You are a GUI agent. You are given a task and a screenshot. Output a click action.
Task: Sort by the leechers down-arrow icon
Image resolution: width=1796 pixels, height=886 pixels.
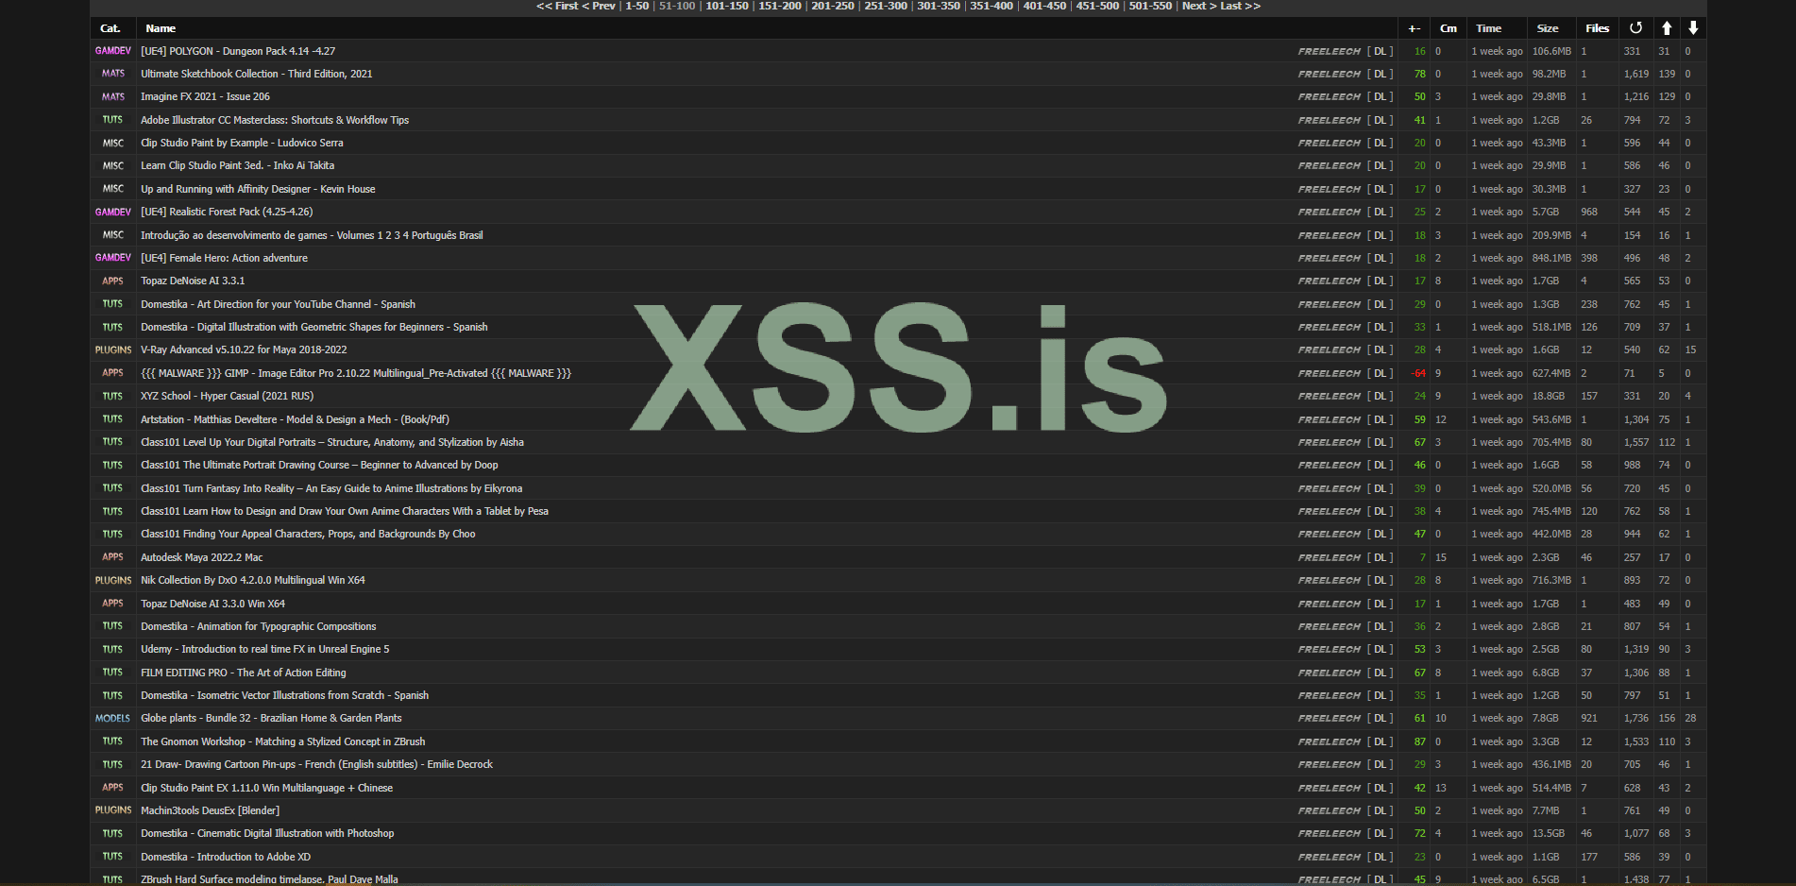[1693, 28]
